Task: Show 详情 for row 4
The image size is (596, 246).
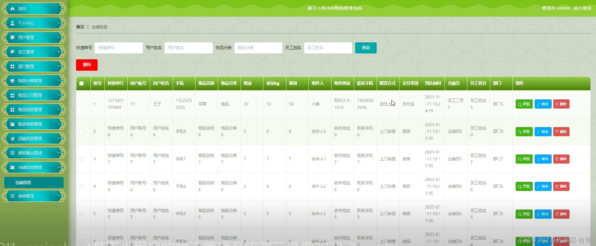Action: click(x=524, y=186)
